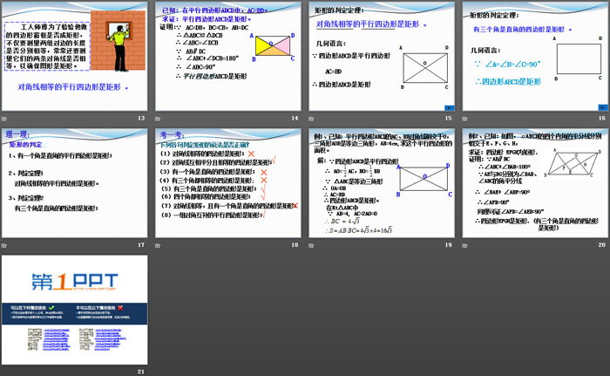Select slide 13 thumbnail with the worker at a window
This screenshot has width=610, height=376.
75,56
